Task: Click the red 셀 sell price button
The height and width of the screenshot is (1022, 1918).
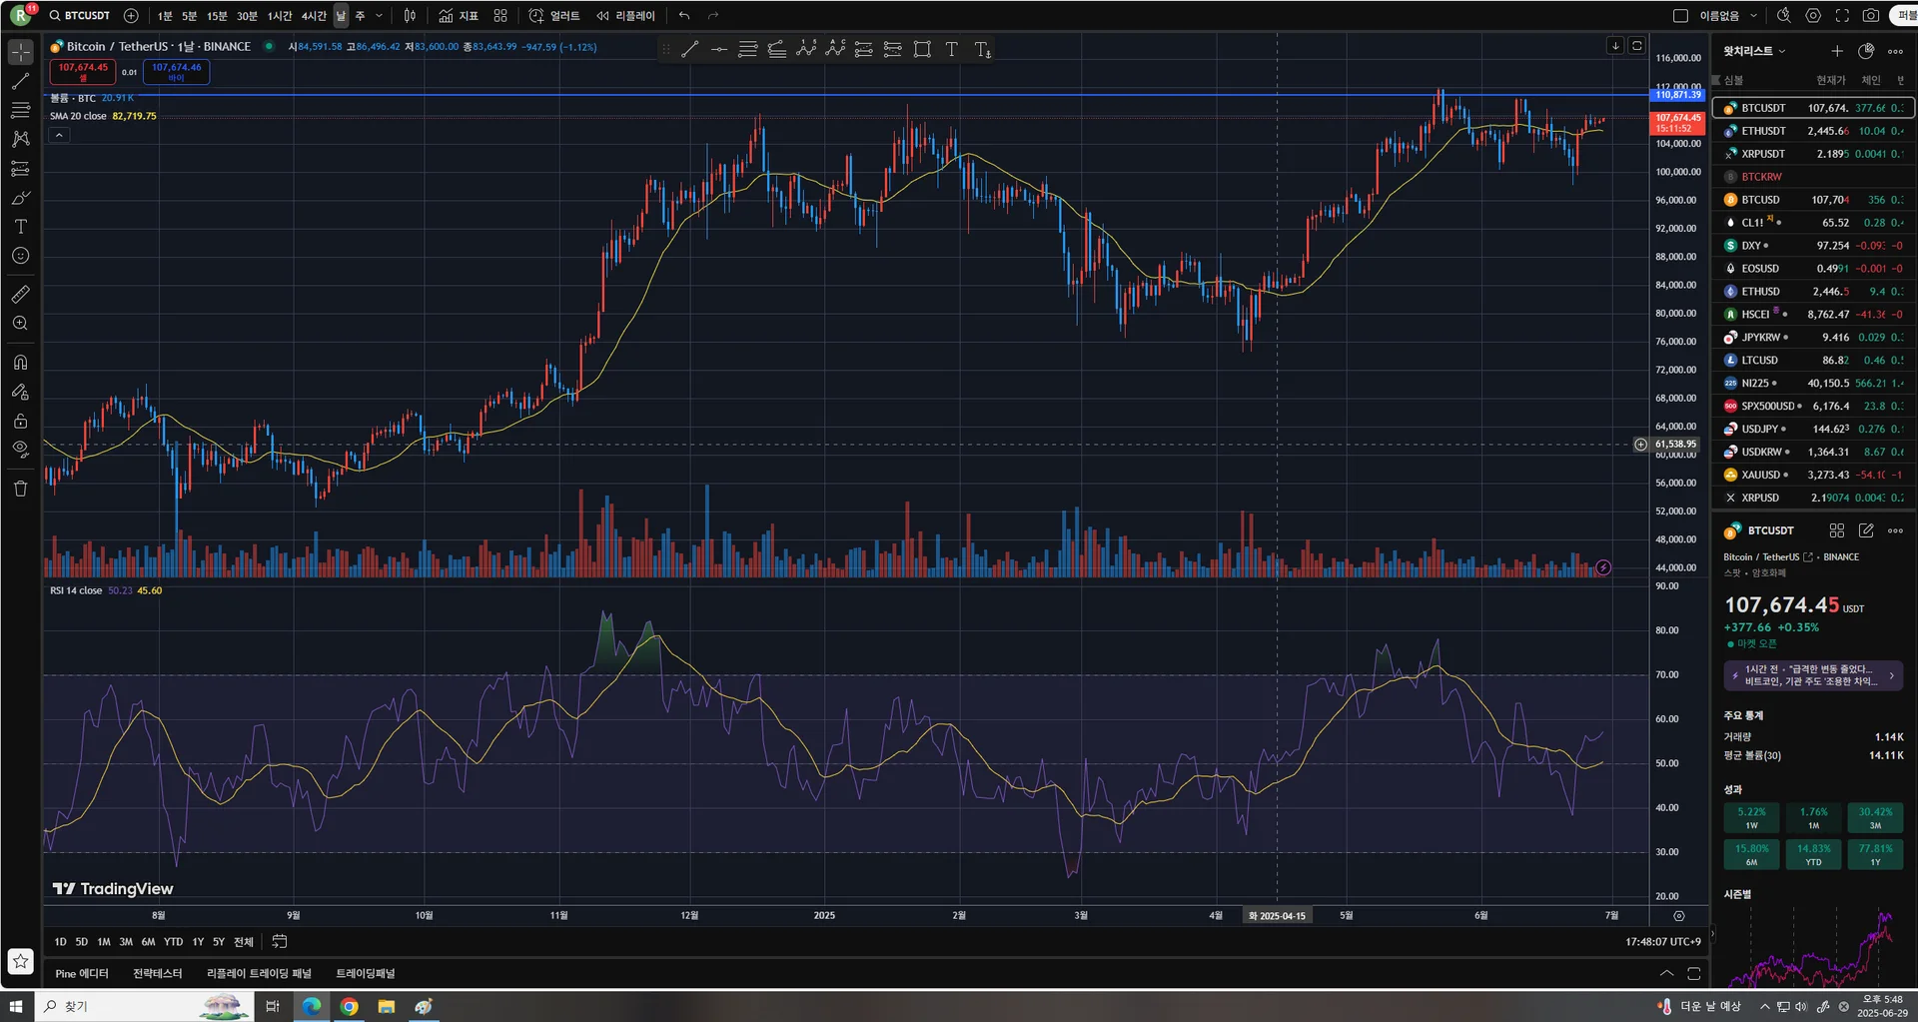Action: 83,72
